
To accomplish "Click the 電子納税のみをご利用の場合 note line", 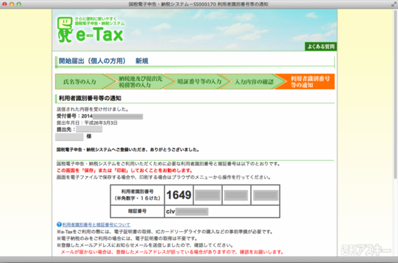I will tap(127, 238).
